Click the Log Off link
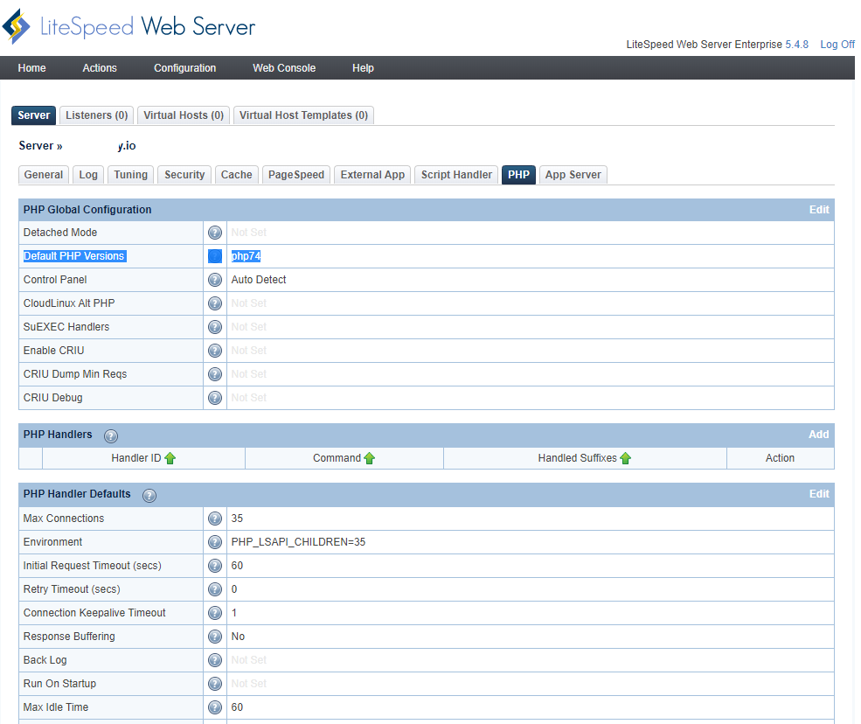 pos(837,45)
